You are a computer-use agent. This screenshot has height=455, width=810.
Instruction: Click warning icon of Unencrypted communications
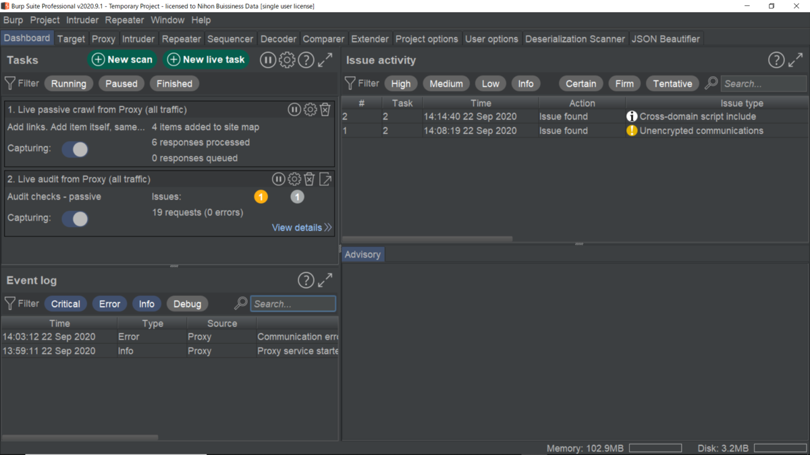click(632, 131)
